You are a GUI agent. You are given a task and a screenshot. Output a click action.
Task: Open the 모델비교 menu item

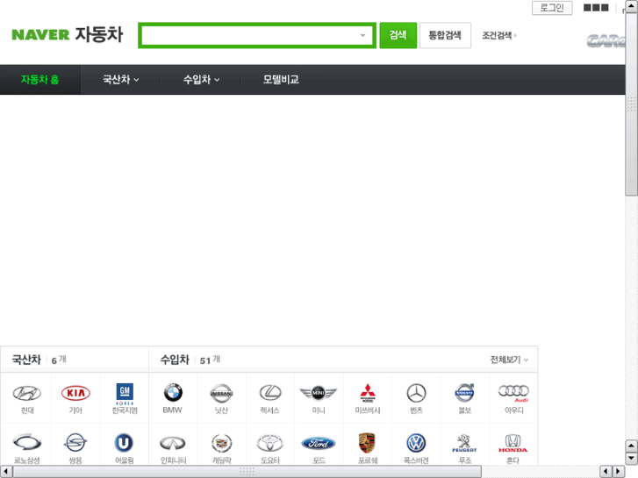pyautogui.click(x=281, y=79)
